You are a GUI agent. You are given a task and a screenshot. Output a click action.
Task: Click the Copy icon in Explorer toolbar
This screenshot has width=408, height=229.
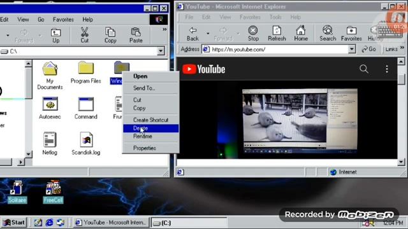[110, 35]
